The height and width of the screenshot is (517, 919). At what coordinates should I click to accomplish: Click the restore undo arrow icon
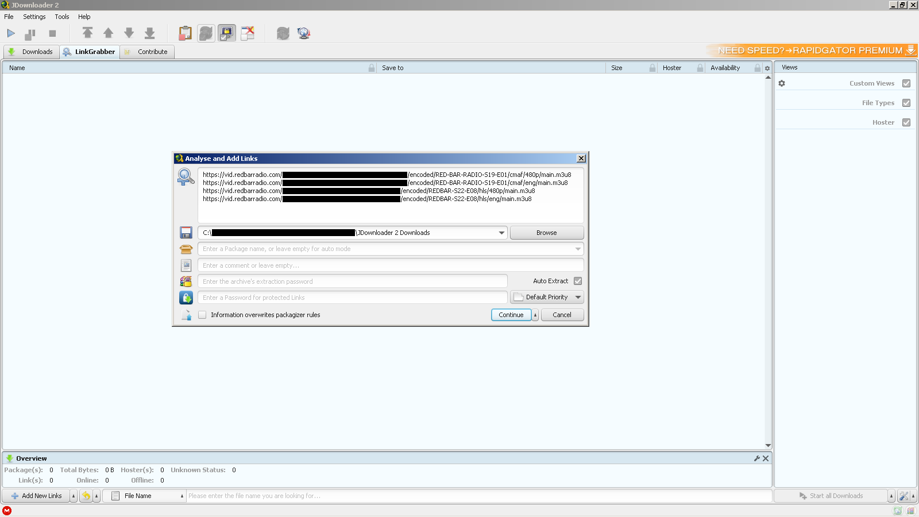pos(86,496)
